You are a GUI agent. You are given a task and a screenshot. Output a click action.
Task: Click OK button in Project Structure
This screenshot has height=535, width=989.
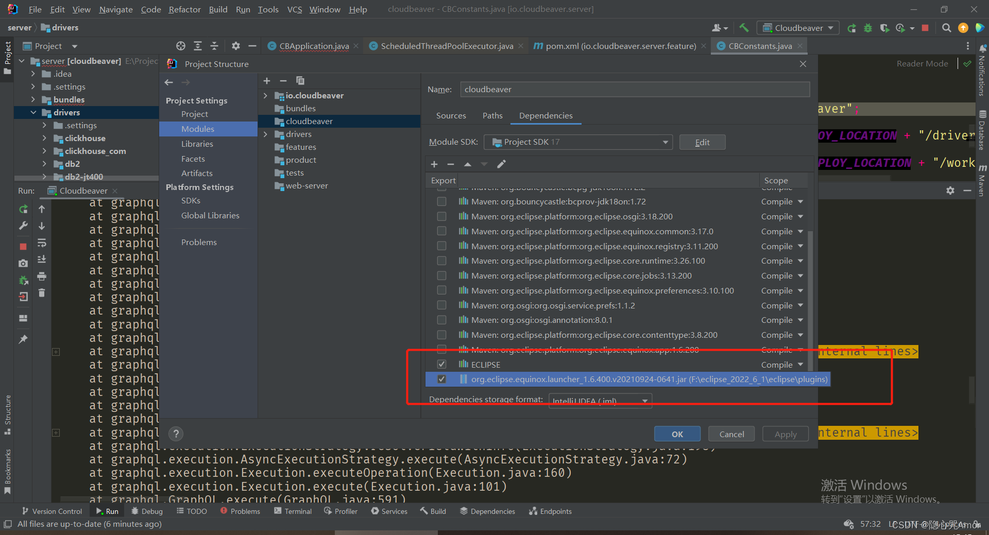[x=677, y=434]
